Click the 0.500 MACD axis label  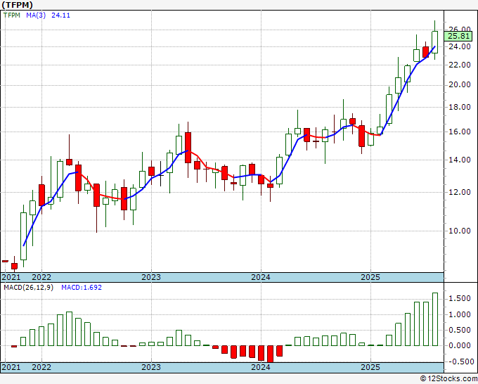coord(461,330)
